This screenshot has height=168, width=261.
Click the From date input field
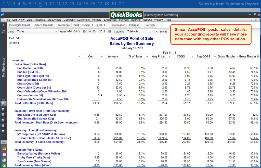click(x=75, y=31)
